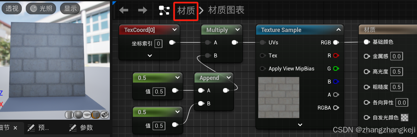Preview material on cube mesh
Image resolution: width=417 pixels, height=137 pixels.
(x=96, y=115)
